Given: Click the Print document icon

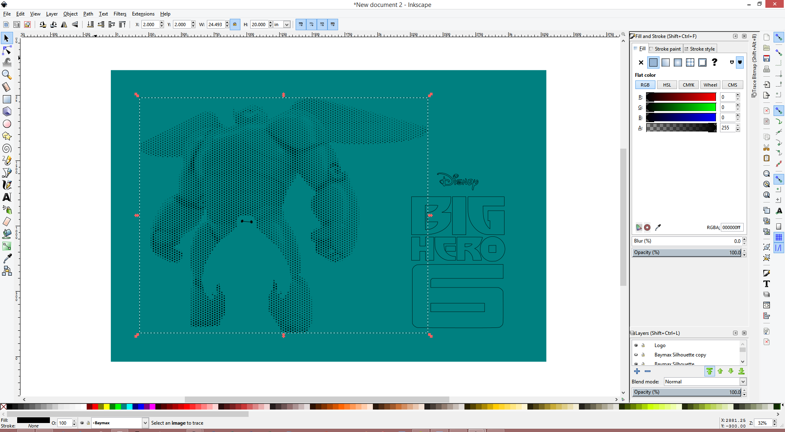Looking at the screenshot, I should point(767,69).
